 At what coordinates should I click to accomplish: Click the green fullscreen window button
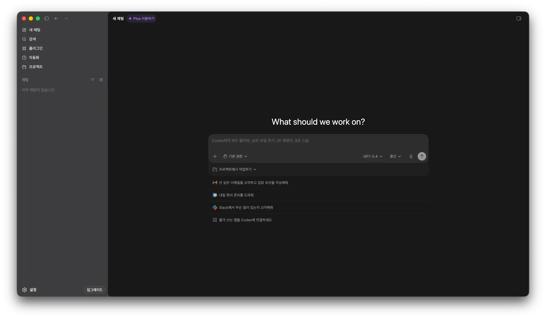[38, 18]
